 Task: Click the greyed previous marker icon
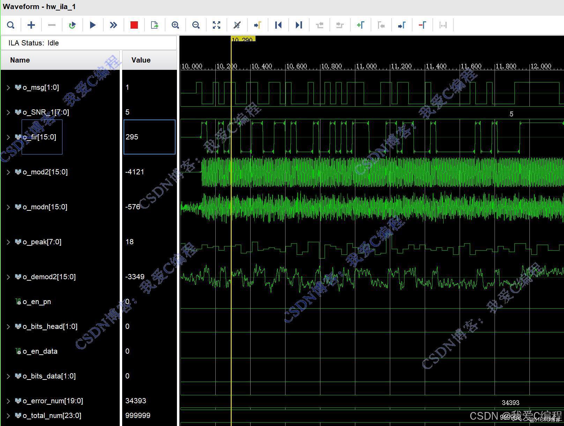pos(381,25)
